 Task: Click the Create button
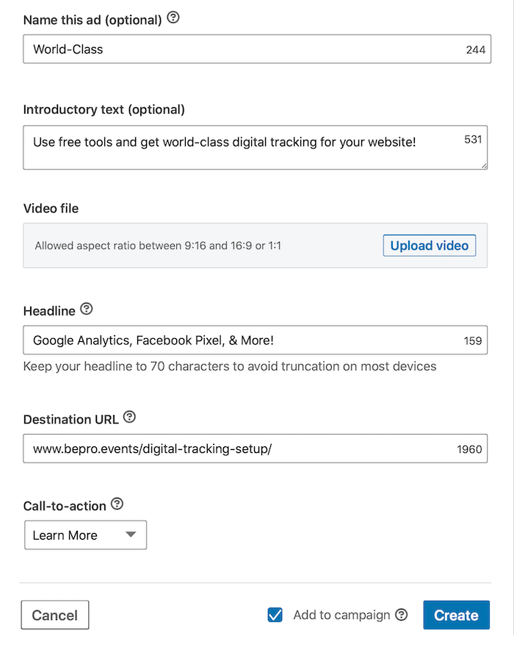[x=456, y=615]
